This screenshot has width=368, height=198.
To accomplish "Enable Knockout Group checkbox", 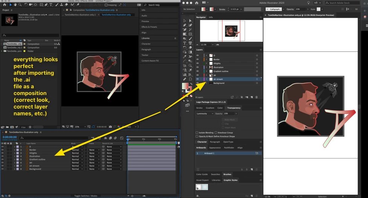I will coord(216,133).
